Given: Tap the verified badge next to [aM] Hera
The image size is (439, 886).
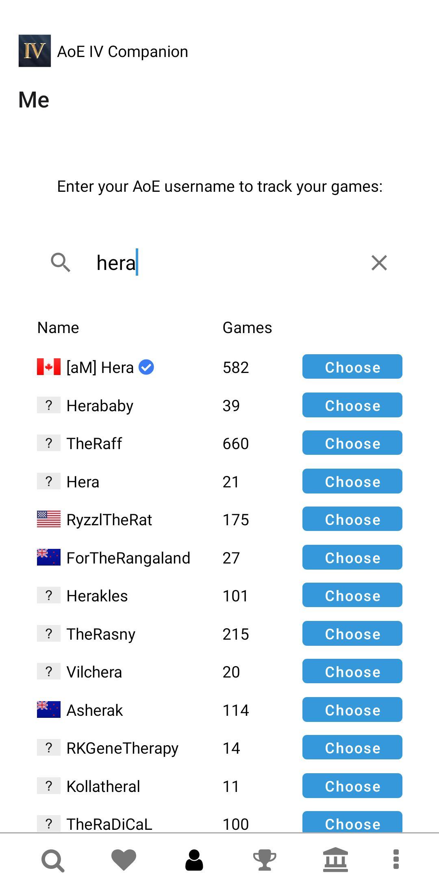Looking at the screenshot, I should point(146,367).
